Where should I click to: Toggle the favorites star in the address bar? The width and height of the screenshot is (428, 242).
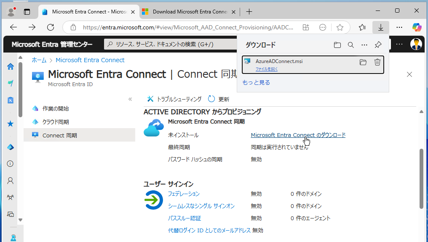[x=340, y=27]
